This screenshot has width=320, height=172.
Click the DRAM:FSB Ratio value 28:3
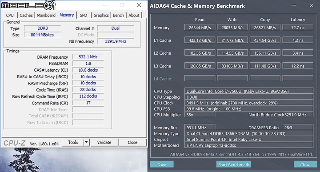click(x=298, y=128)
